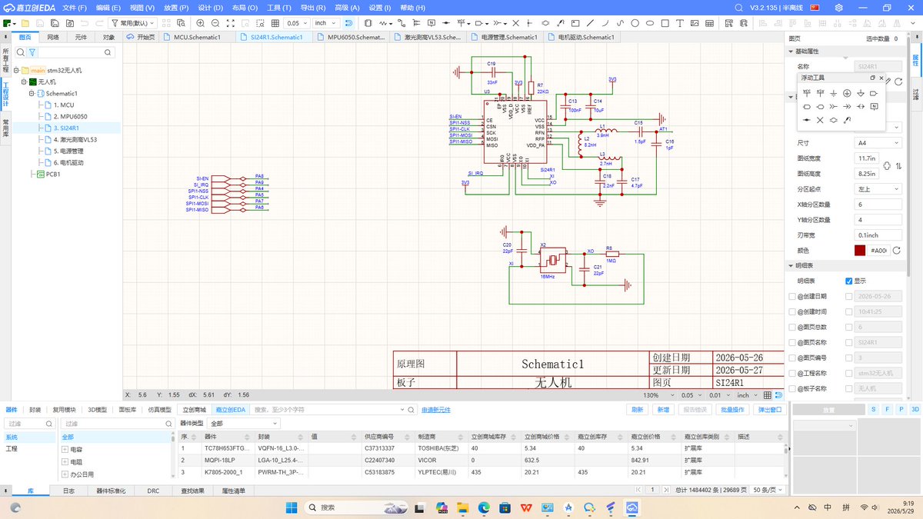Viewport: 923px width, 519px height.
Task: Open the 50 条/页 page size dropdown
Action: (767, 490)
